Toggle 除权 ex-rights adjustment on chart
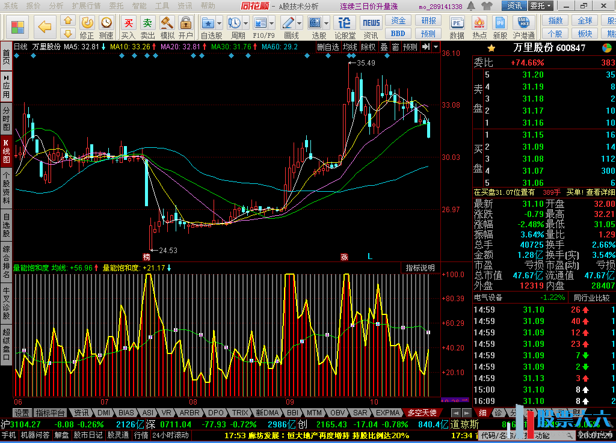This screenshot has width=616, height=443. [368, 47]
